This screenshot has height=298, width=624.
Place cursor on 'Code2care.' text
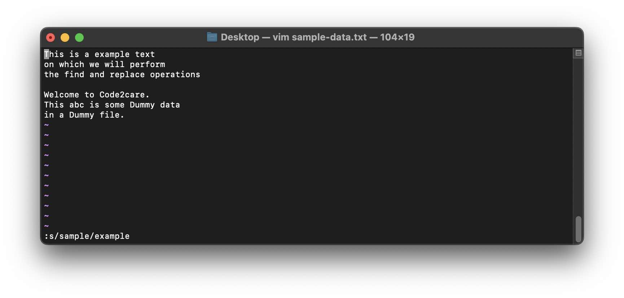[x=124, y=95]
